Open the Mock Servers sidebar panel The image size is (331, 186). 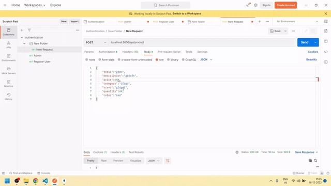(9, 71)
